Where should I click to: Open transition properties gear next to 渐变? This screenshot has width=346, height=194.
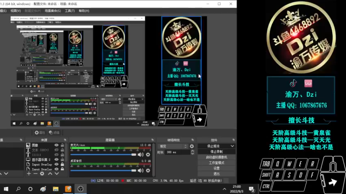192,146
